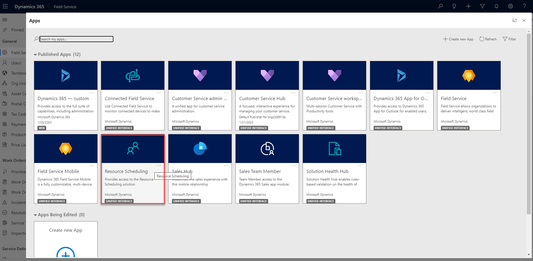The height and width of the screenshot is (261, 533).
Task: Click the magnifying glass search icon
Action: click(x=440, y=6)
